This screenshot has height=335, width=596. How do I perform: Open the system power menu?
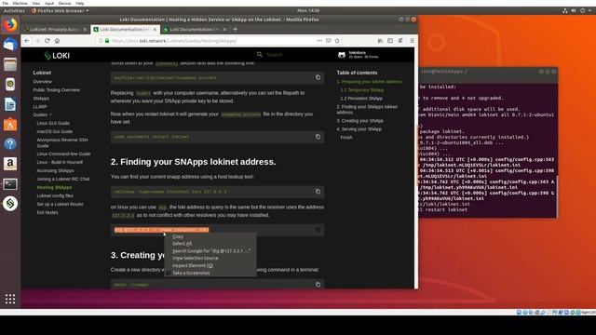tap(585, 10)
